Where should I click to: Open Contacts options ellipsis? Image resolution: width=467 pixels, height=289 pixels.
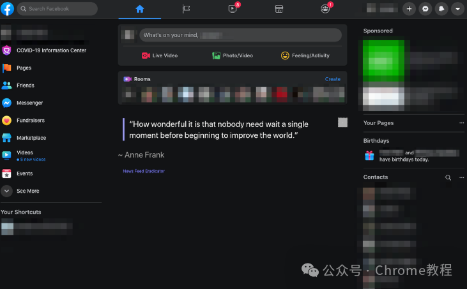(x=461, y=177)
